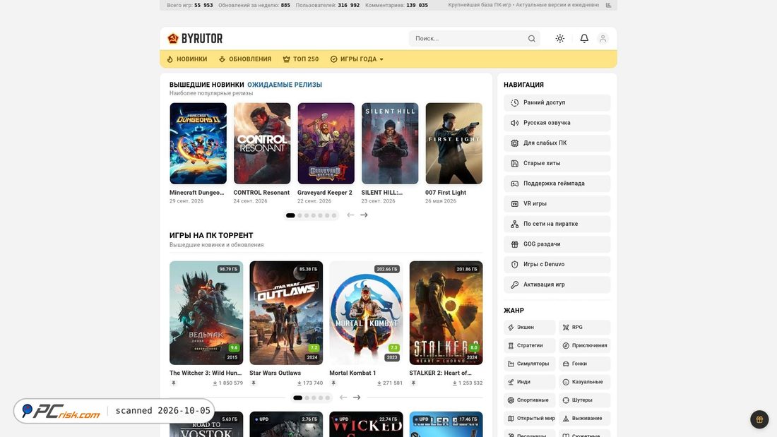
Task: Open notifications bell
Action: click(584, 38)
